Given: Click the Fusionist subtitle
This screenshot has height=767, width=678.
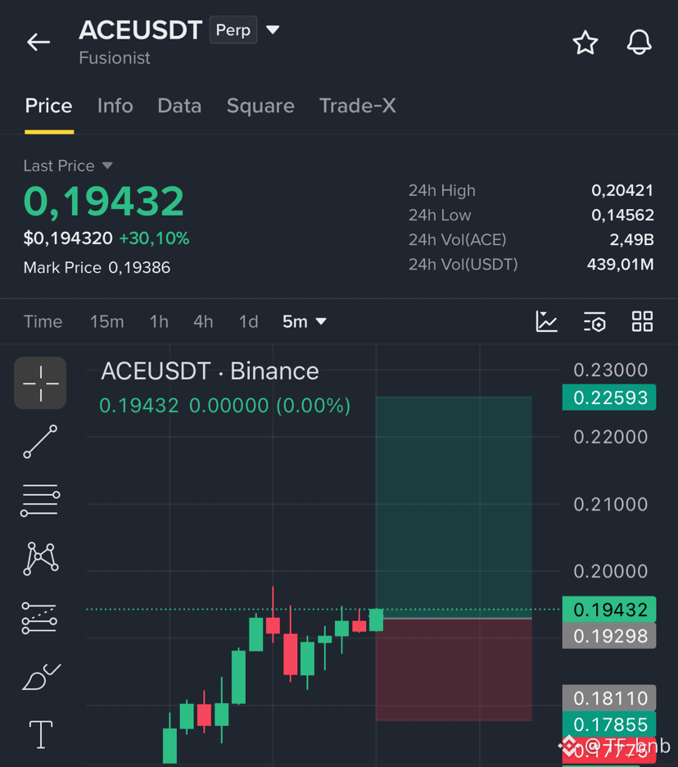Looking at the screenshot, I should point(115,58).
